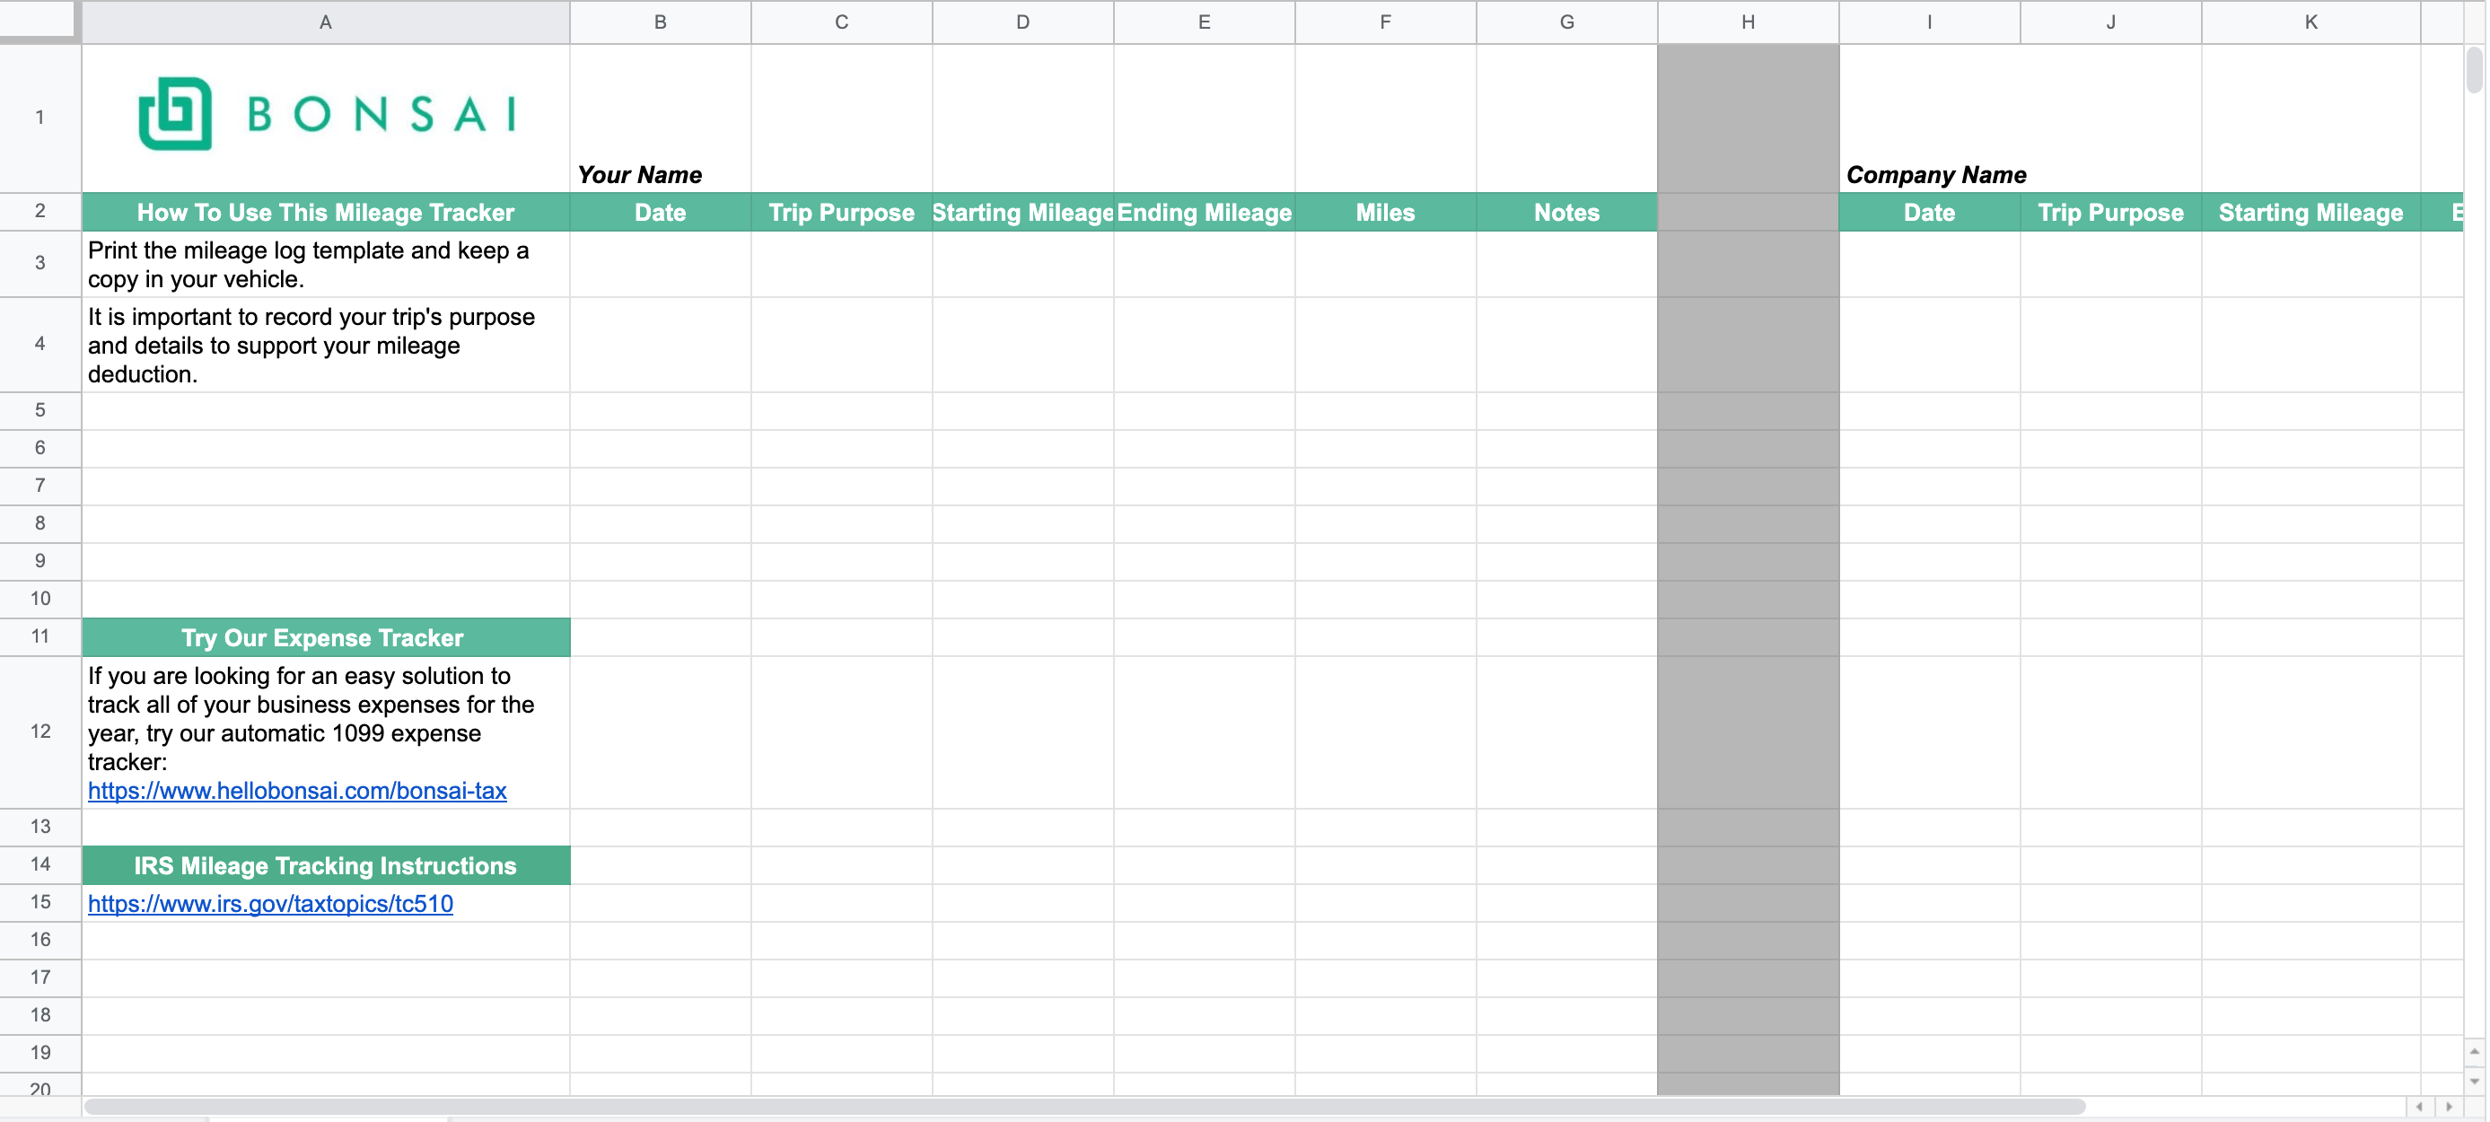Click the scroll up arrow button
This screenshot has width=2490, height=1122.
(x=2474, y=1051)
